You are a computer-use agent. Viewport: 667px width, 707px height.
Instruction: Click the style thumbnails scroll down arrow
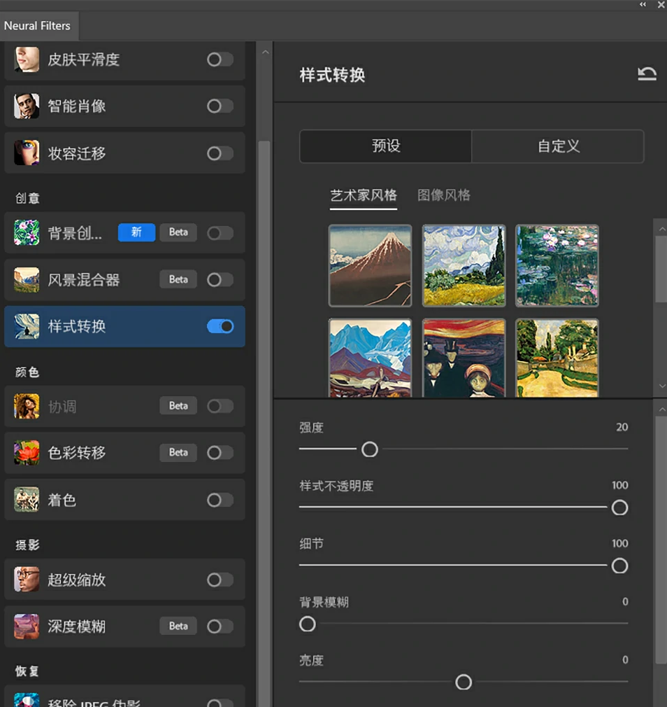[661, 386]
